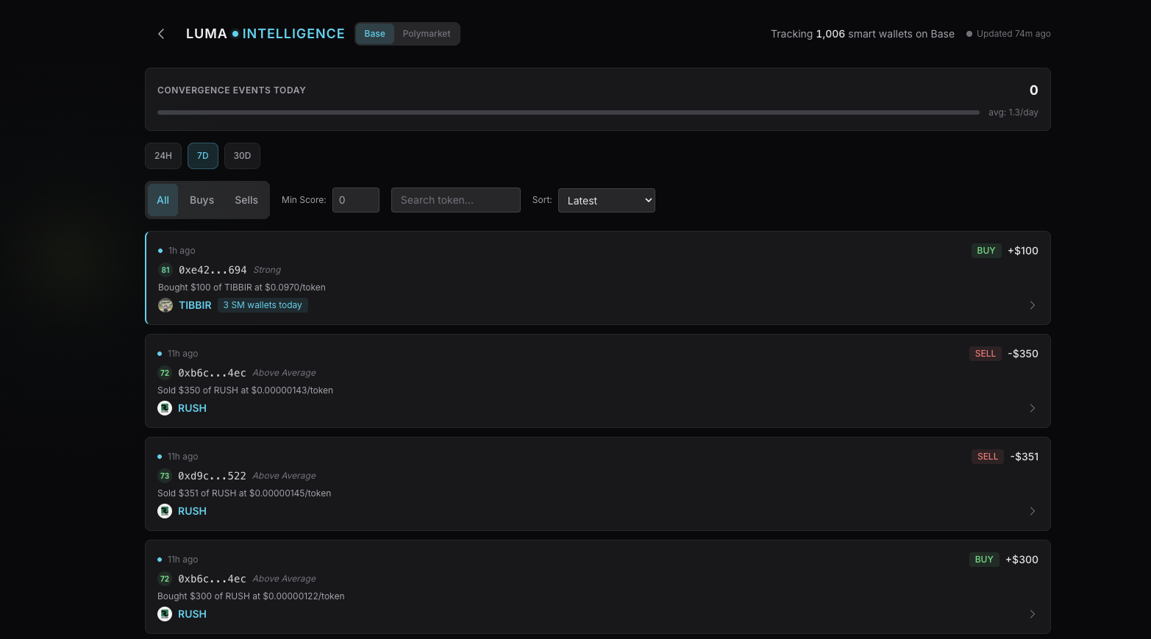Click the back arrow icon in header
Screen dimensions: 1151x639
coord(161,33)
